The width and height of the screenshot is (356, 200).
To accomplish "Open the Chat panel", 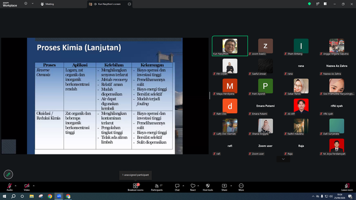I will 177,187.
